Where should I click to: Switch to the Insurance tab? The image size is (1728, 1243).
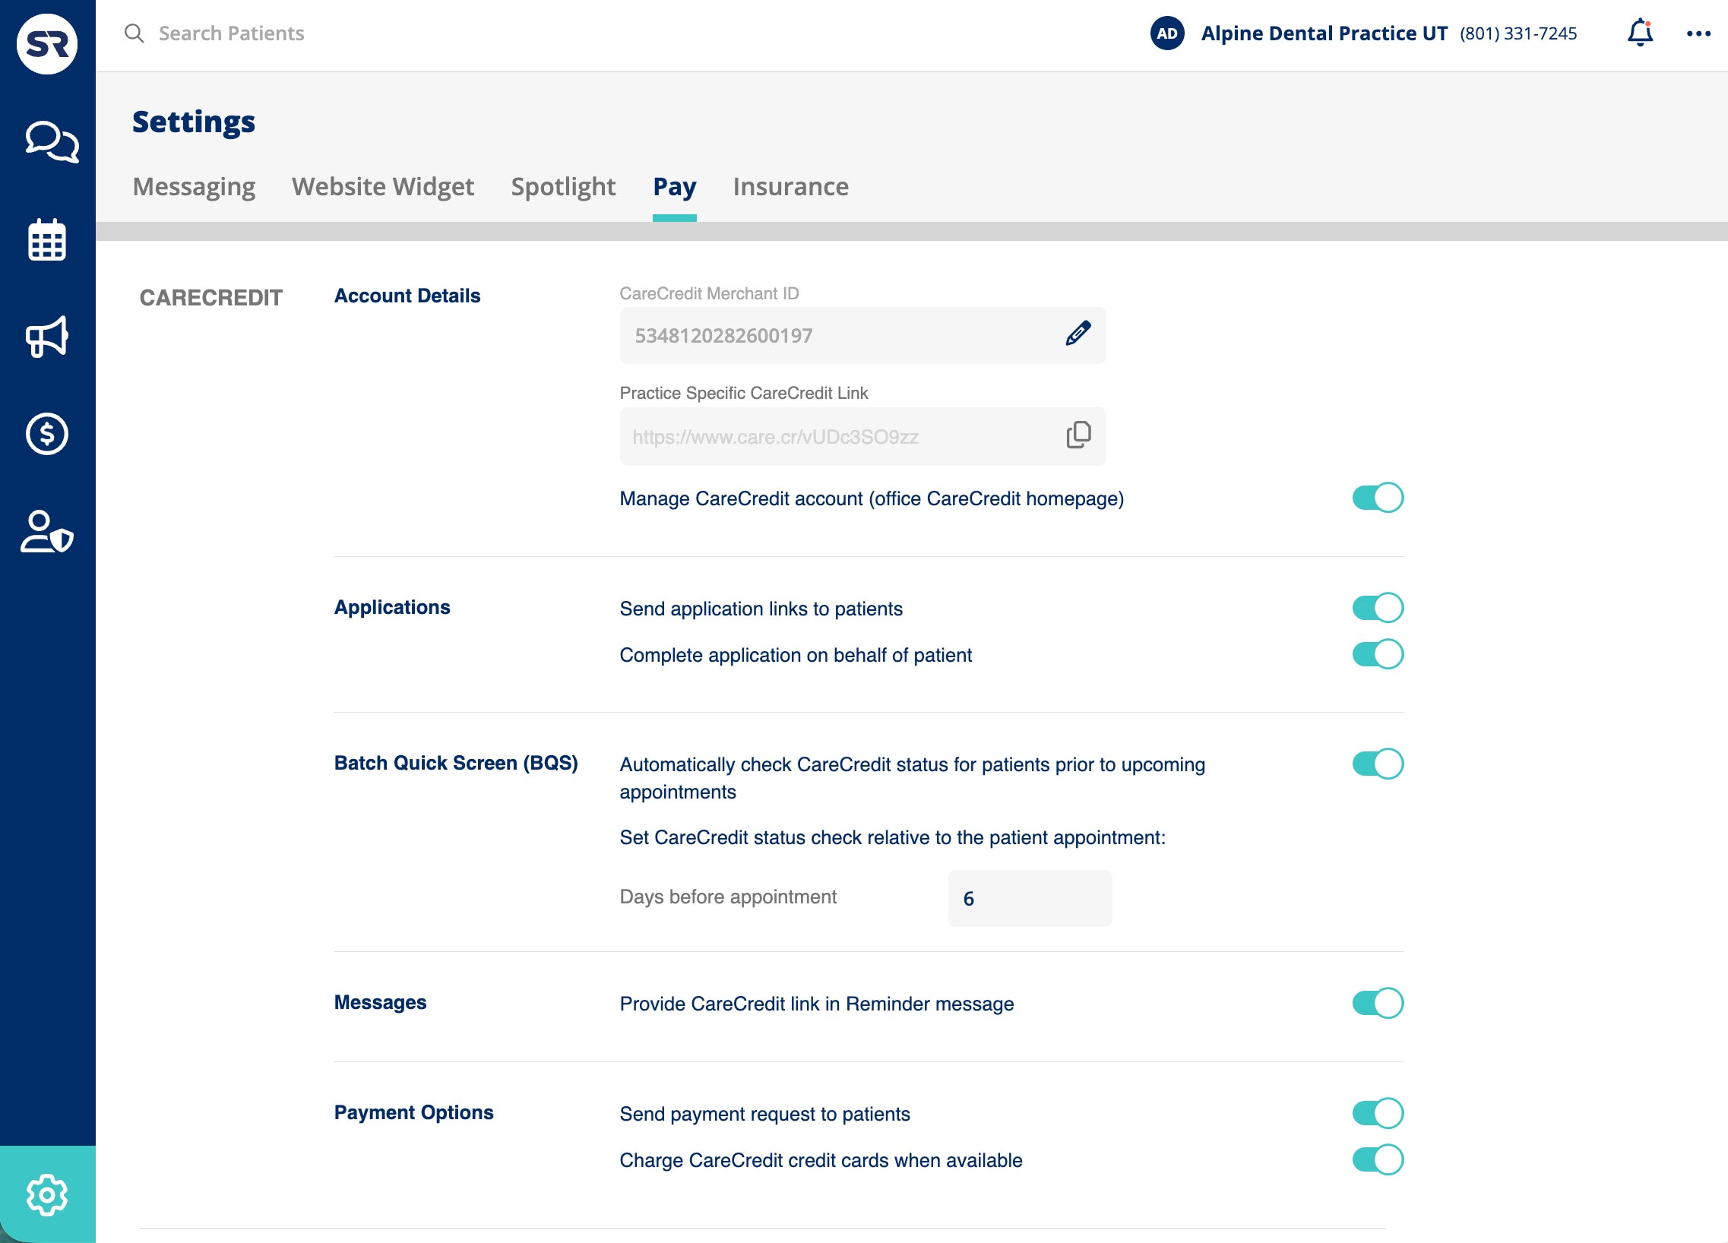[x=790, y=187]
